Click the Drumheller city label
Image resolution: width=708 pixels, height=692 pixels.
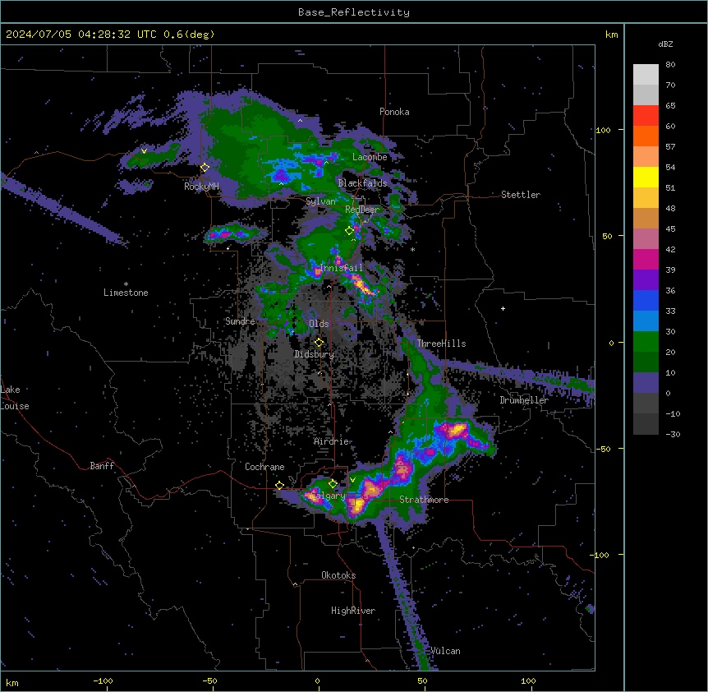click(x=524, y=400)
